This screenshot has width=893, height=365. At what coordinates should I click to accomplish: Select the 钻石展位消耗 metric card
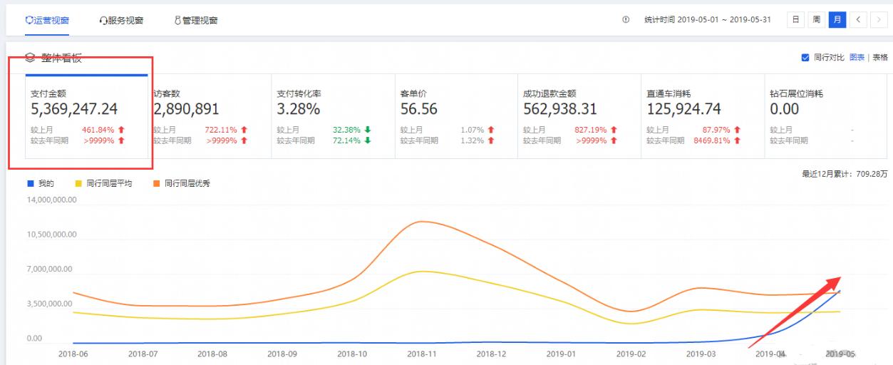coord(827,116)
